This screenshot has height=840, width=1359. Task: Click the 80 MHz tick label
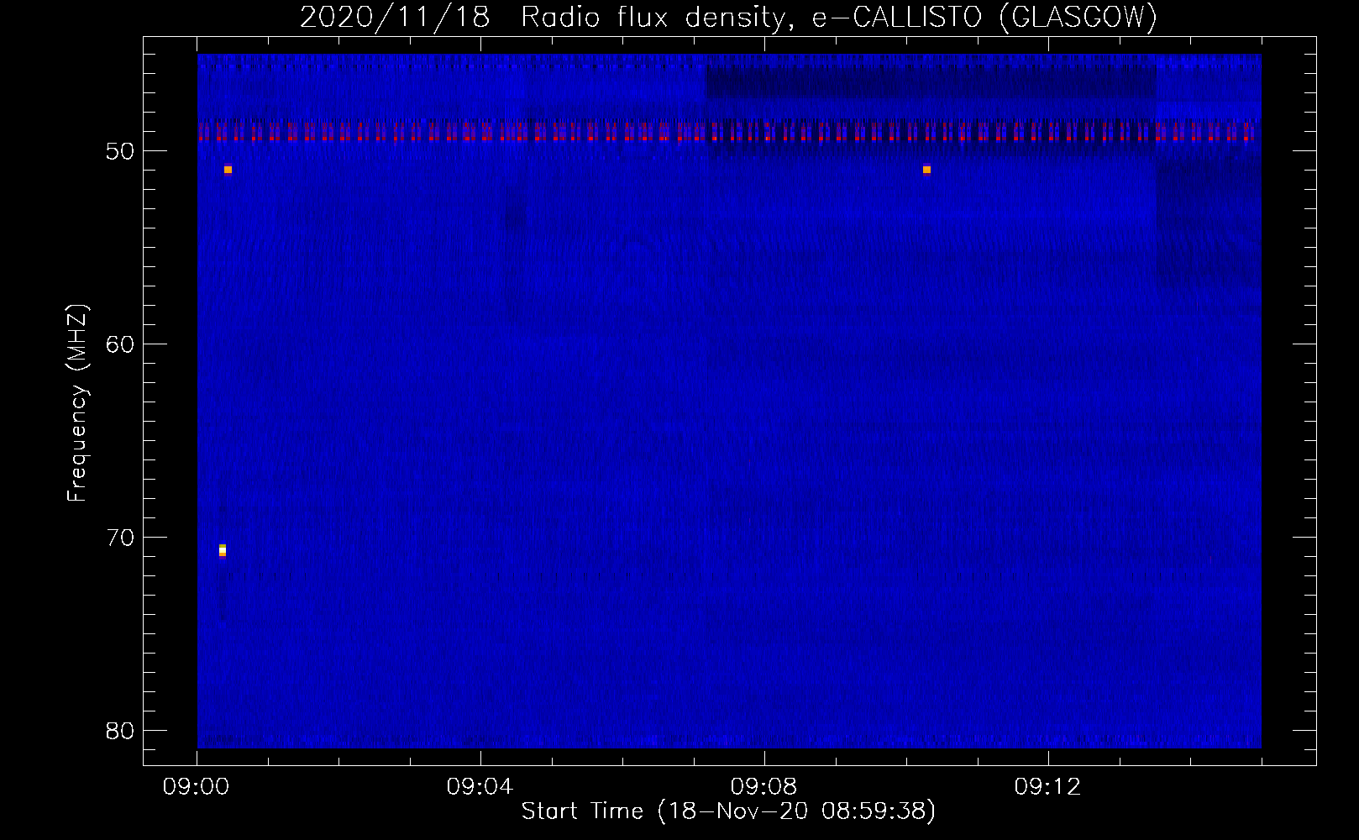click(120, 731)
